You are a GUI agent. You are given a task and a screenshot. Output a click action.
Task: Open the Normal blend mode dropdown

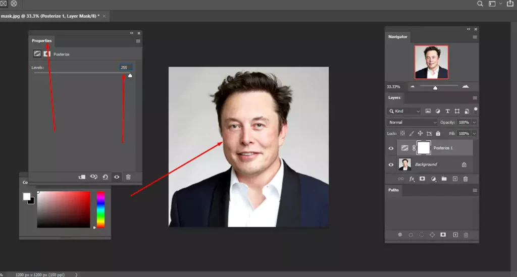pyautogui.click(x=412, y=122)
